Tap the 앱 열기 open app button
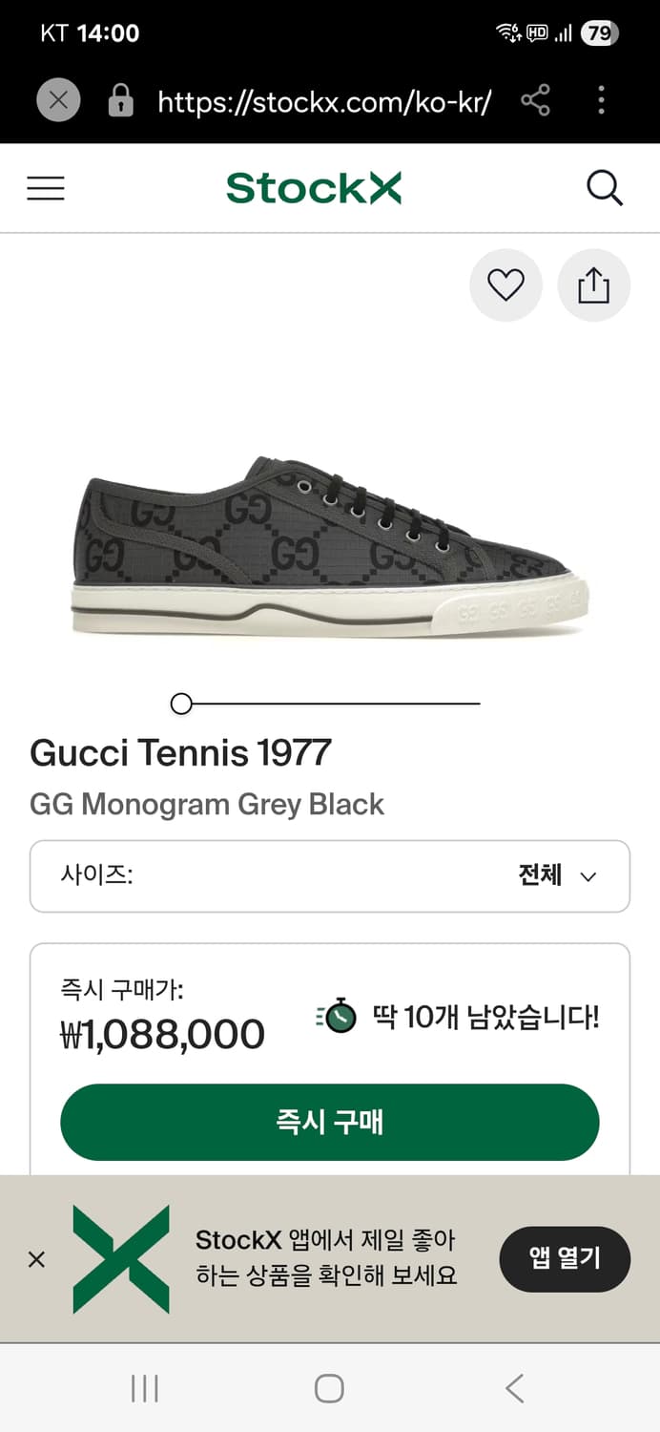Viewport: 660px width, 1432px height. (565, 1258)
